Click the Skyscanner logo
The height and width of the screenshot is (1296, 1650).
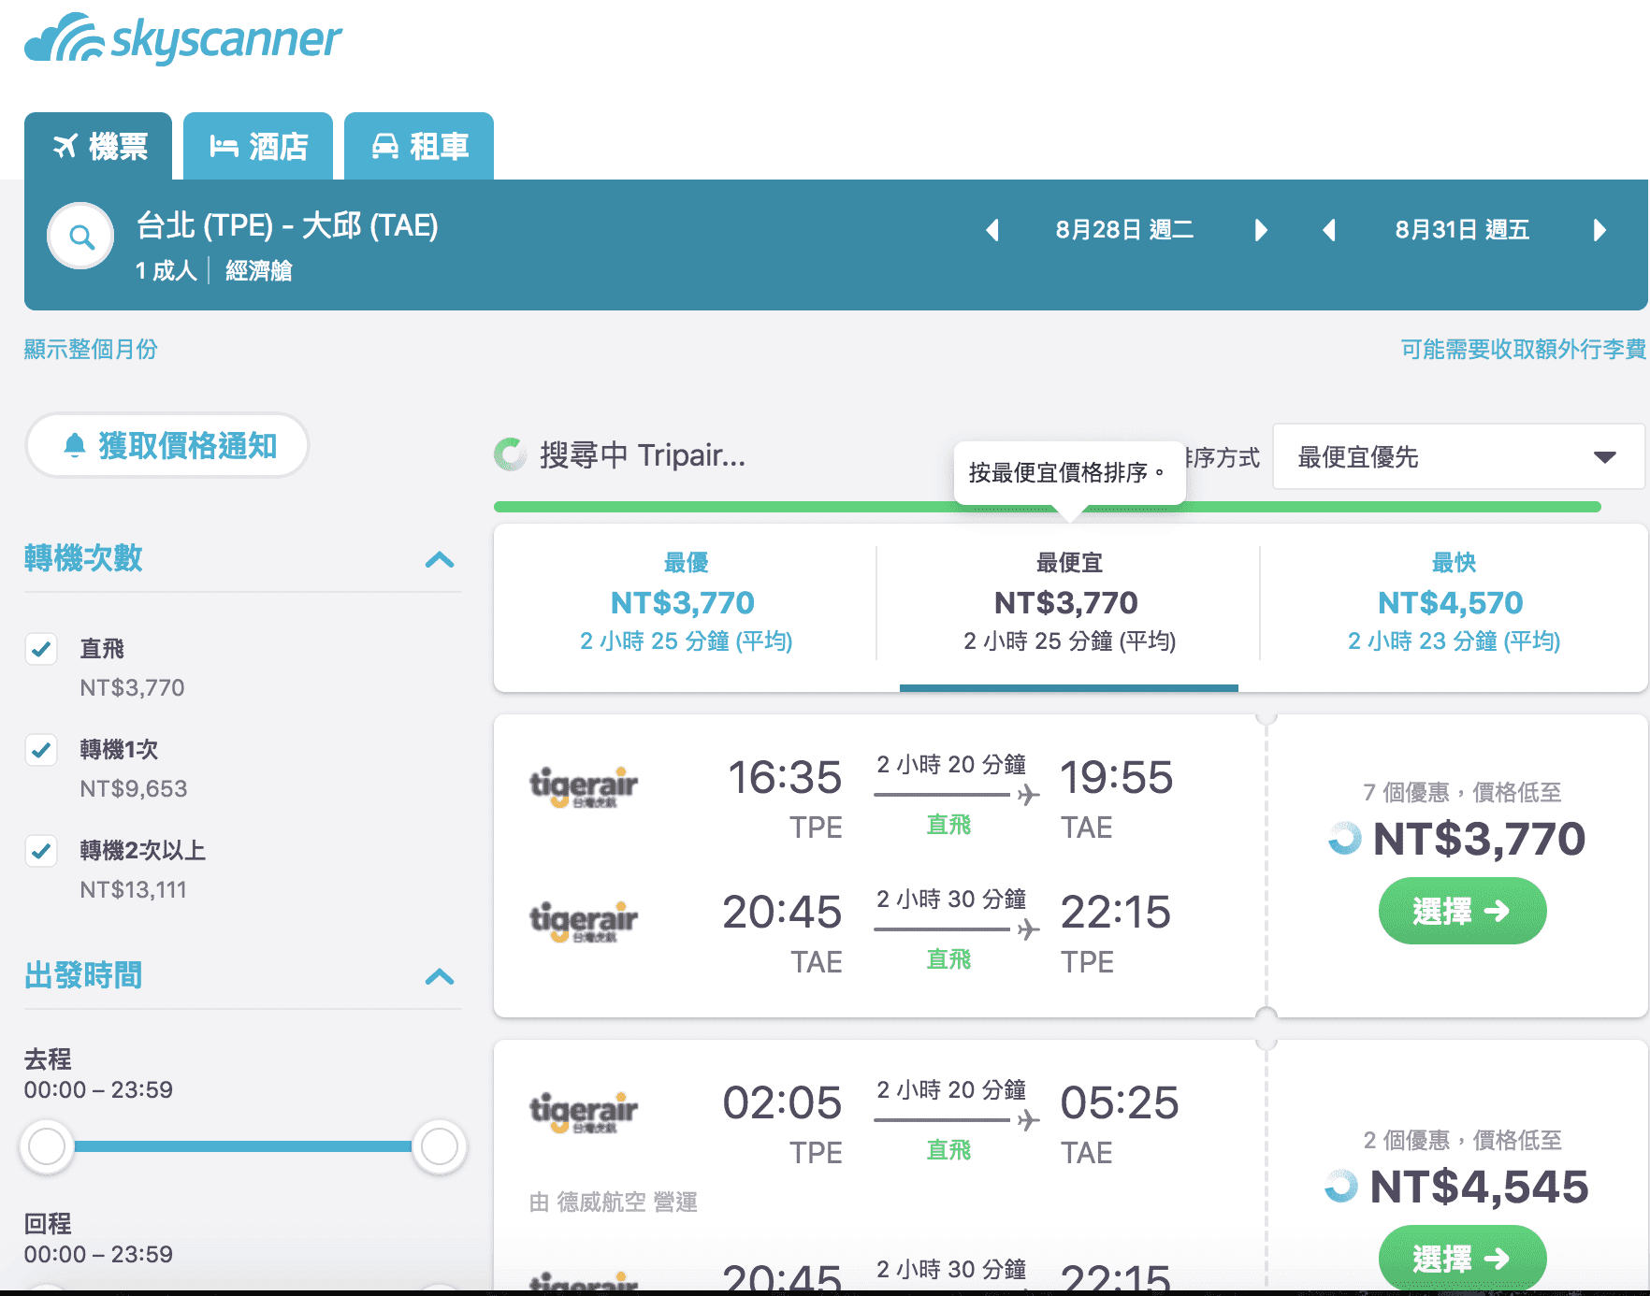[x=183, y=38]
